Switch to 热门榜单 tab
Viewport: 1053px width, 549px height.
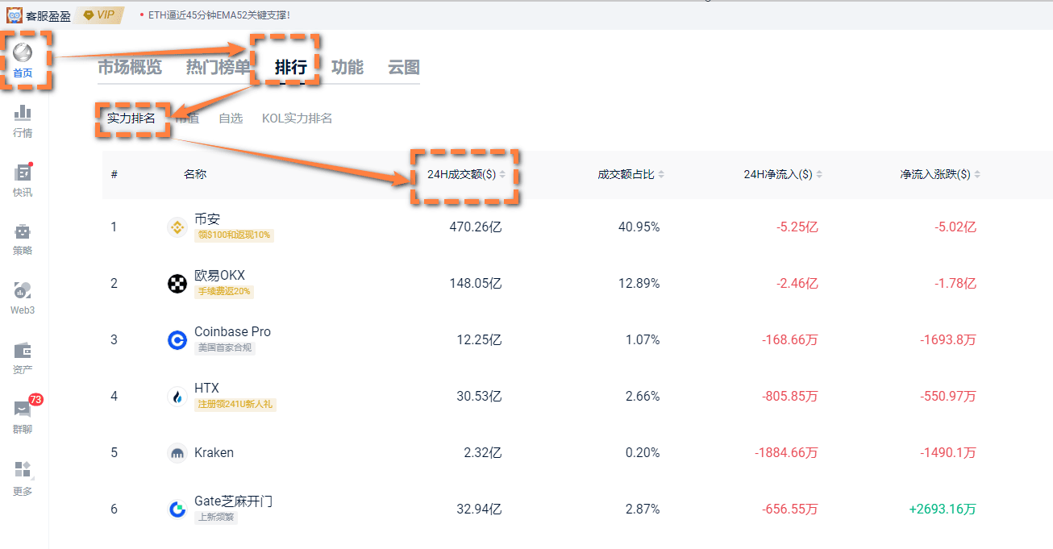point(219,67)
